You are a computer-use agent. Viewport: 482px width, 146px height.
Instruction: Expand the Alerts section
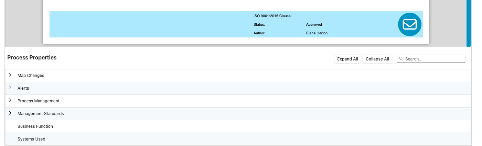pos(10,88)
